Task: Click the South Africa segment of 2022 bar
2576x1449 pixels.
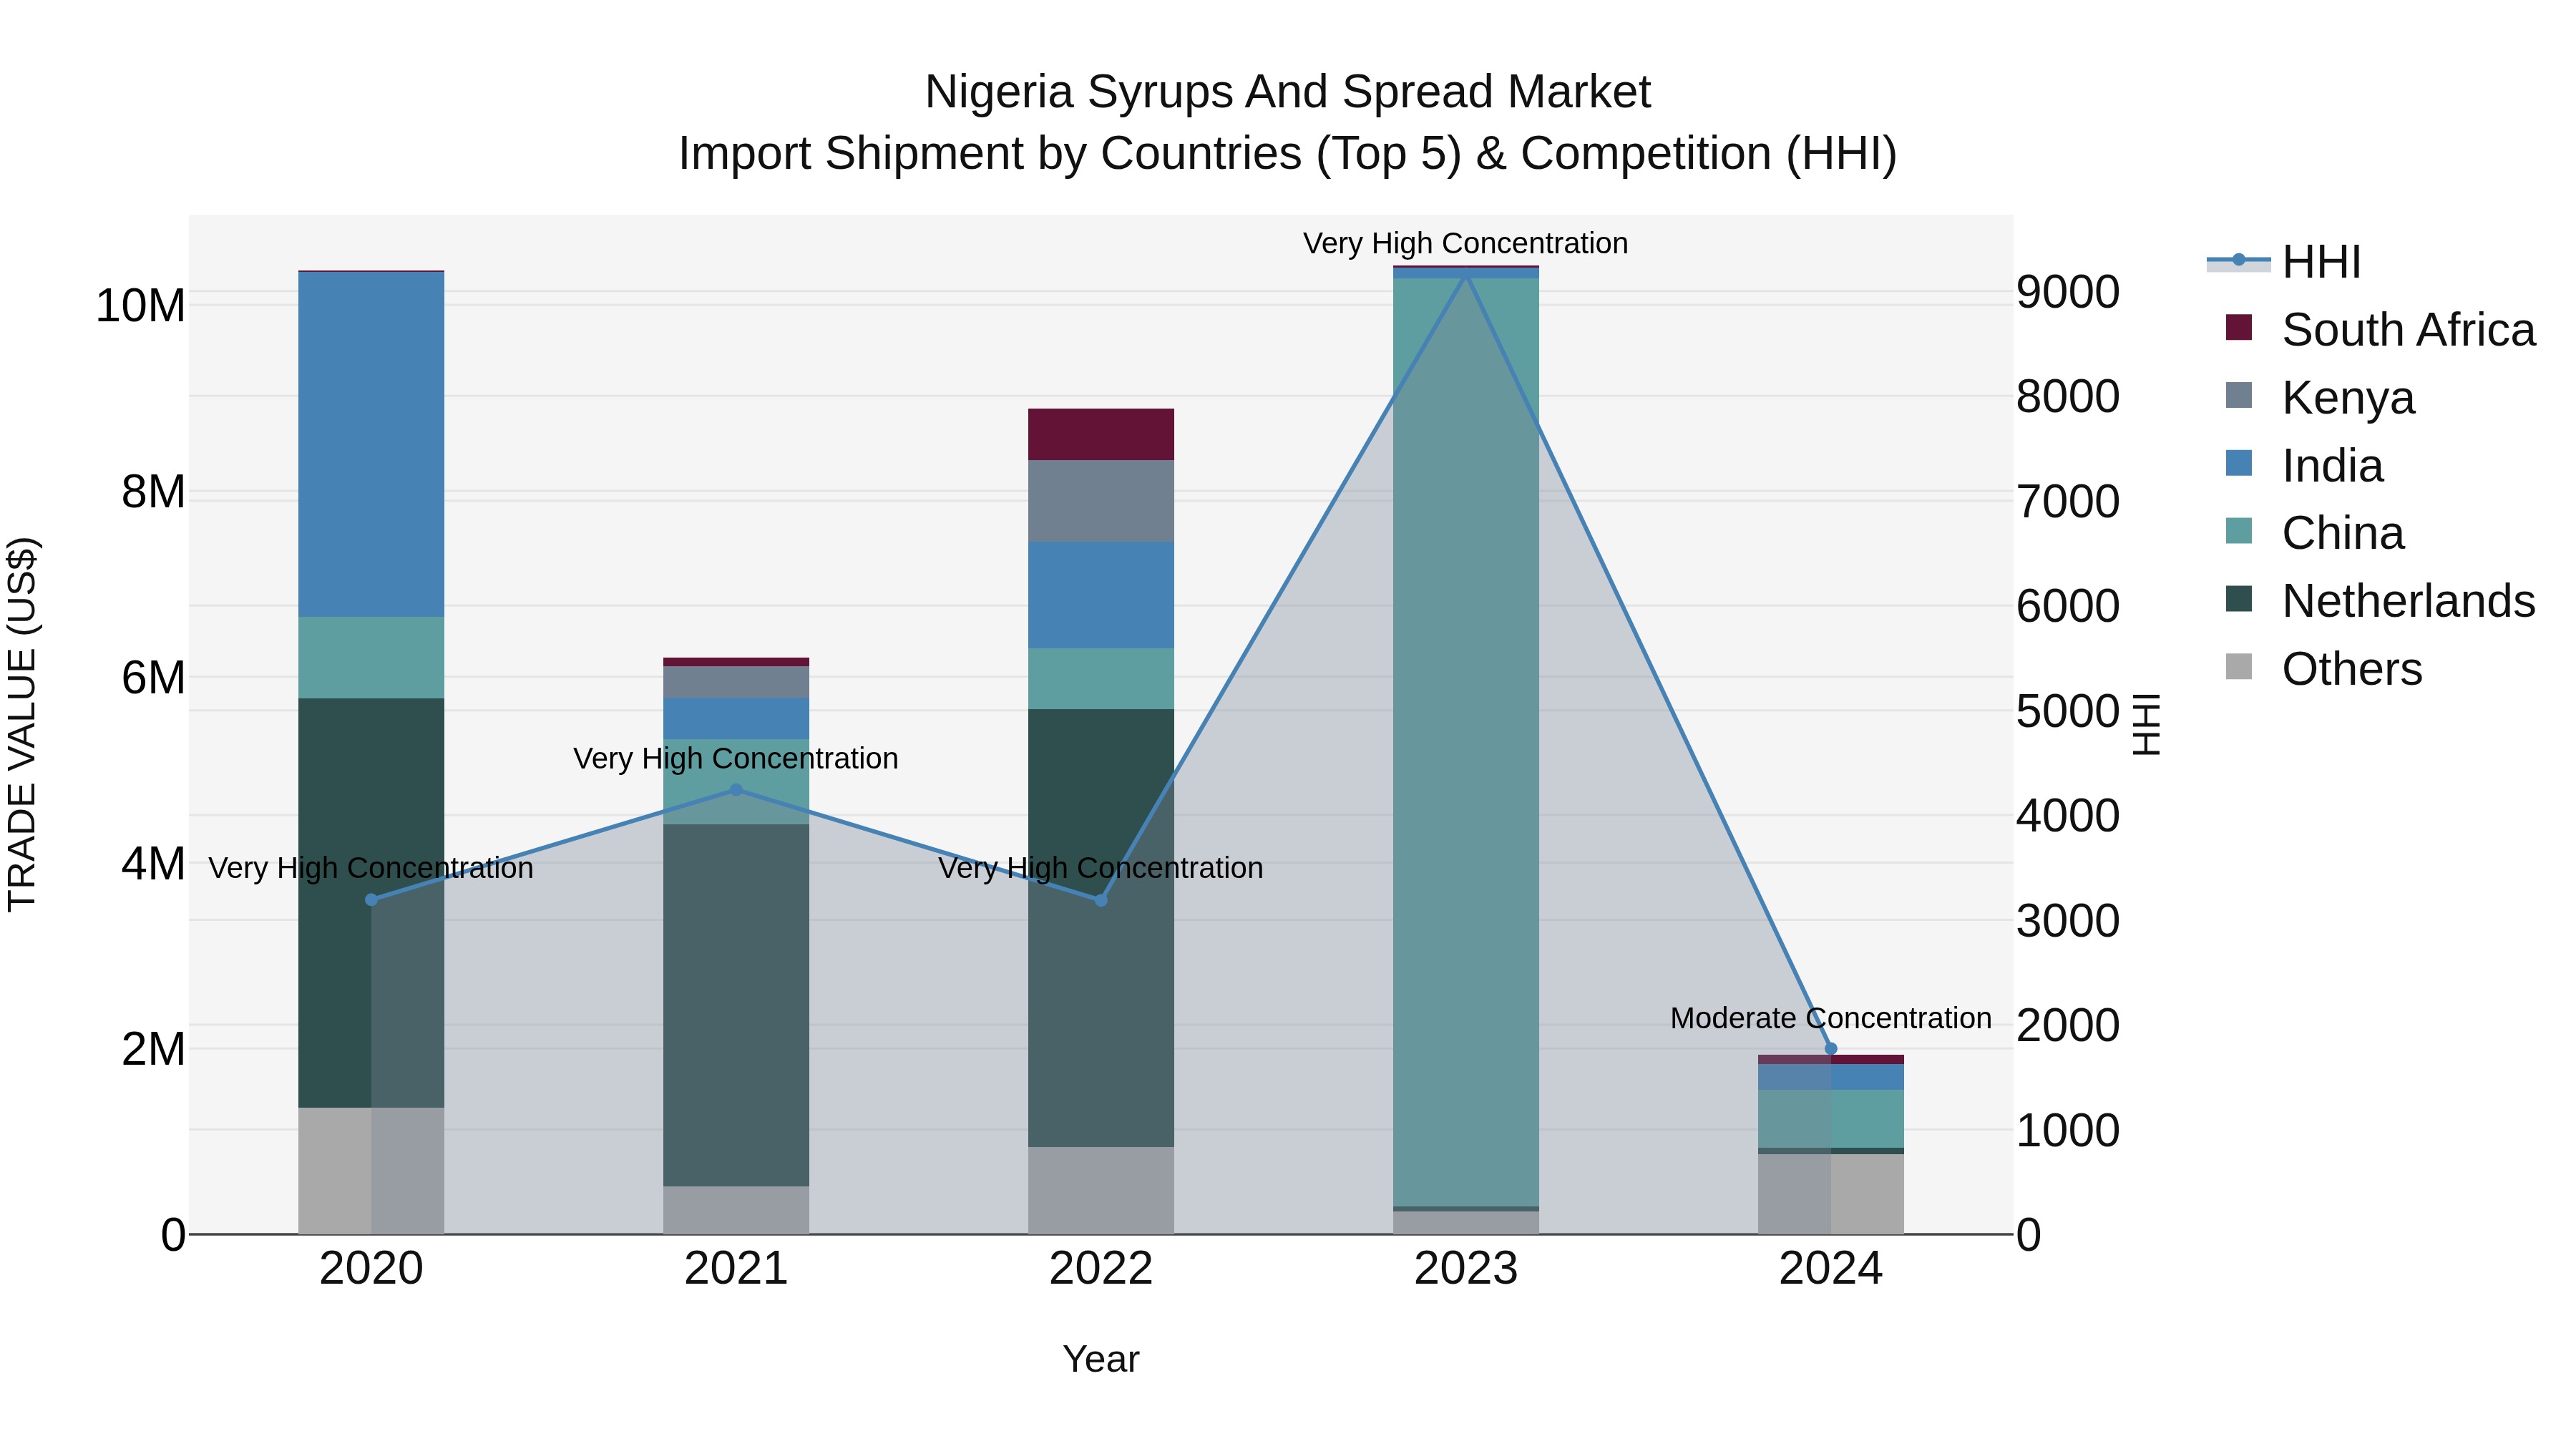Action: (x=1101, y=435)
